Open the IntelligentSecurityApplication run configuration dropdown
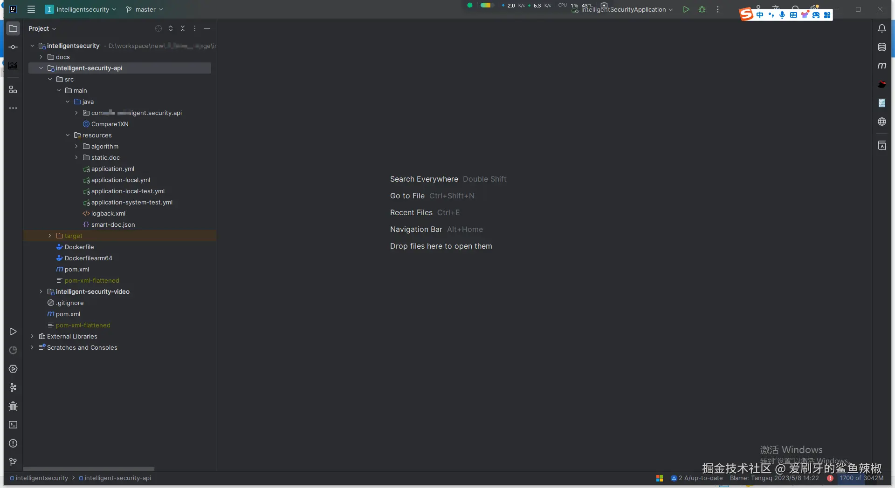Viewport: 895px width, 488px height. tap(623, 9)
